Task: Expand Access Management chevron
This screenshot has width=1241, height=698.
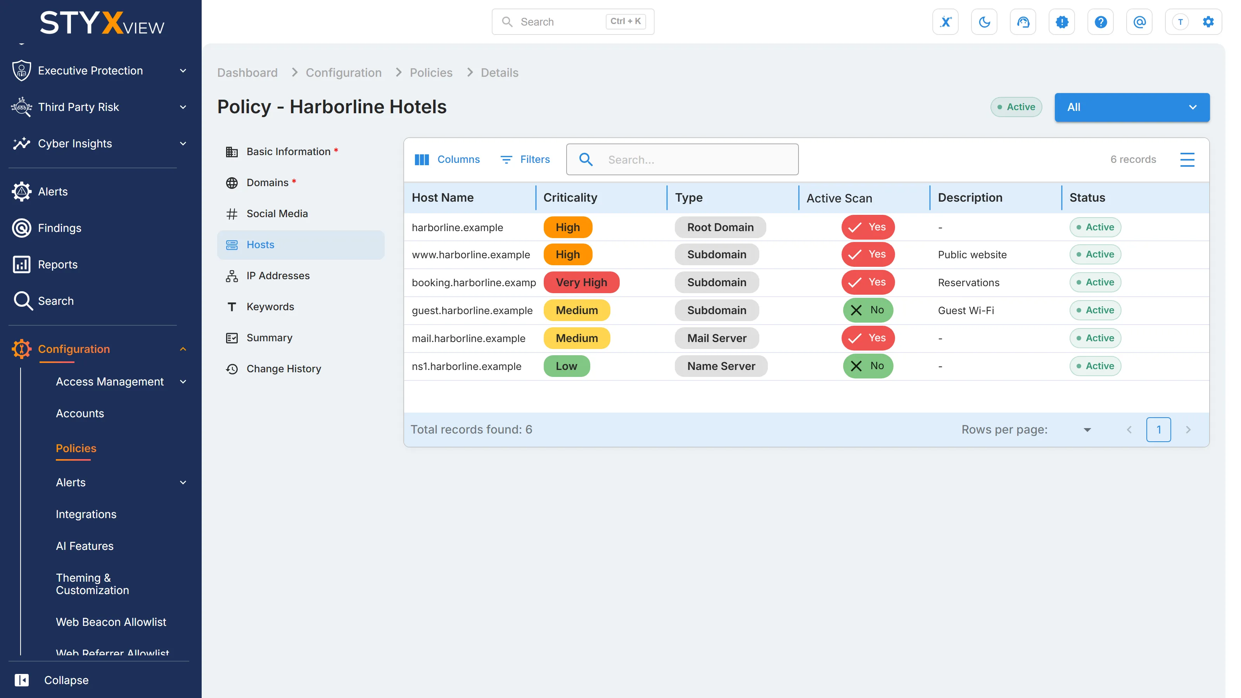Action: click(x=183, y=382)
